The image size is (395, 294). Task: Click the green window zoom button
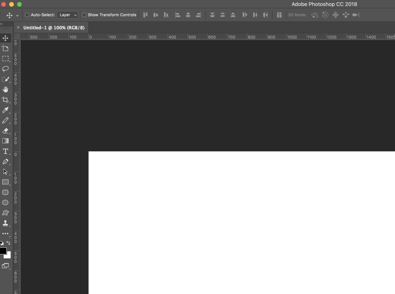[x=19, y=4]
